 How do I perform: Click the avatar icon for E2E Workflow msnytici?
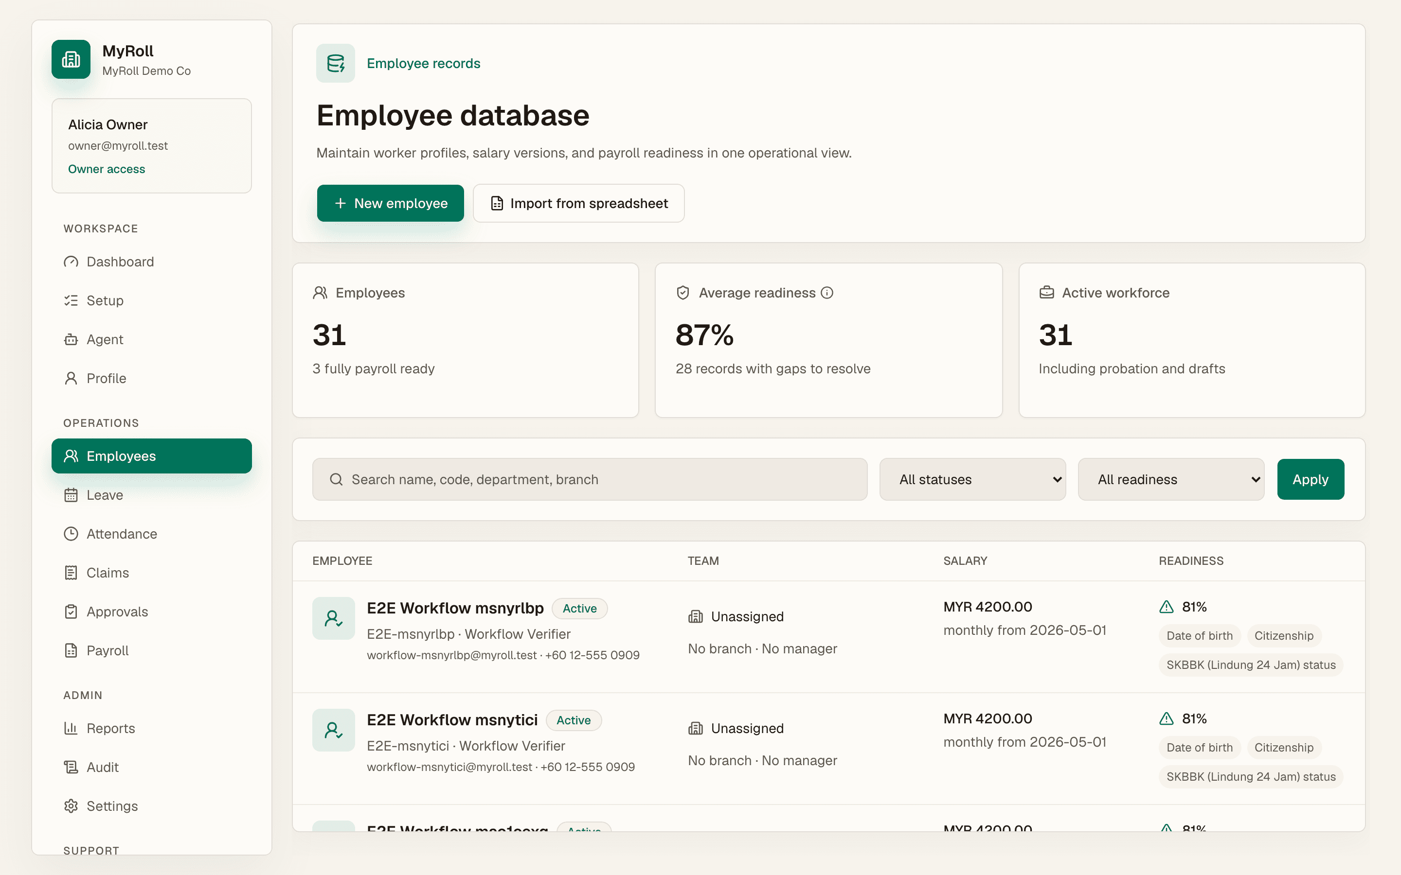pyautogui.click(x=333, y=730)
